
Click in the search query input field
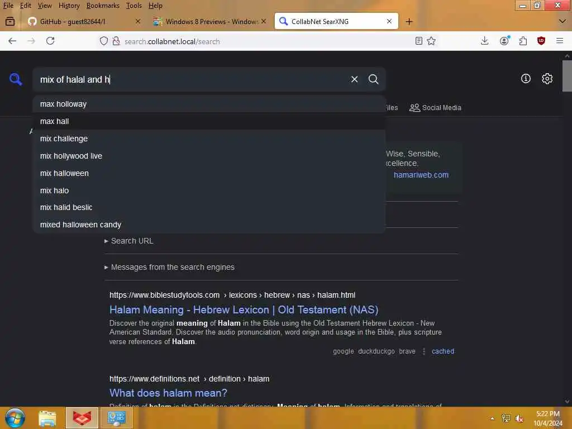point(192,79)
